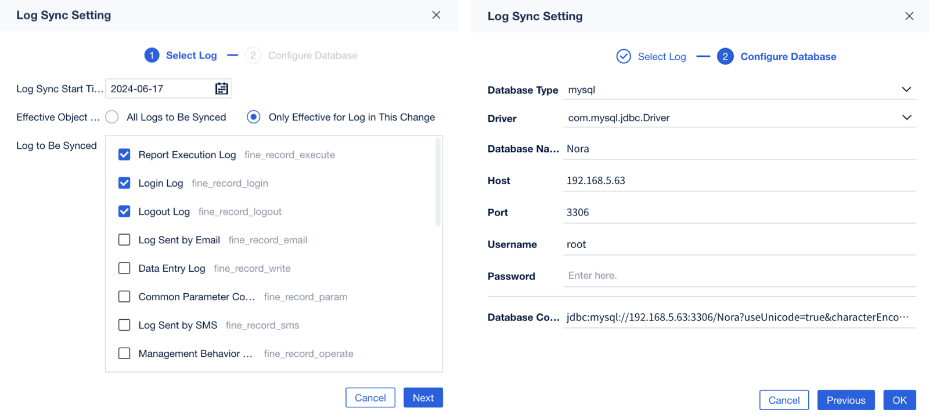This screenshot has width=929, height=416.
Task: Close the left Log Sync Setting dialog
Action: (x=436, y=15)
